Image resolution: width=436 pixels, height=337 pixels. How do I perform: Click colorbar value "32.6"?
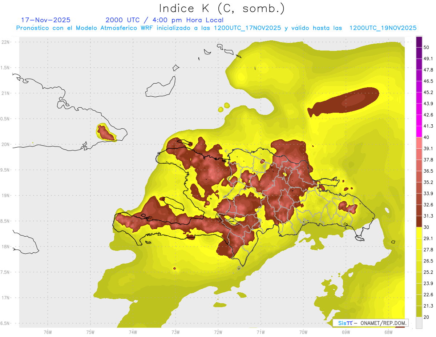coord(428,205)
